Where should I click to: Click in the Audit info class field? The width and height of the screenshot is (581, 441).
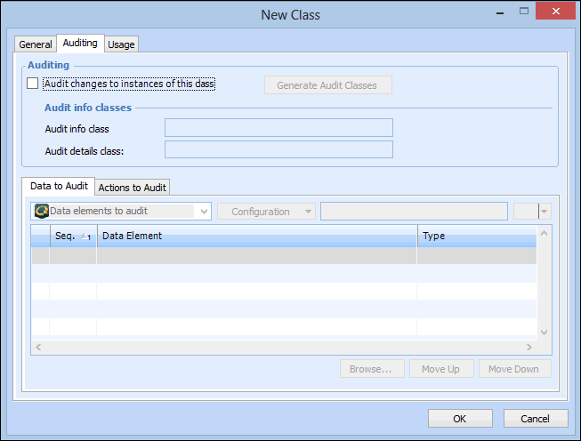(x=278, y=128)
